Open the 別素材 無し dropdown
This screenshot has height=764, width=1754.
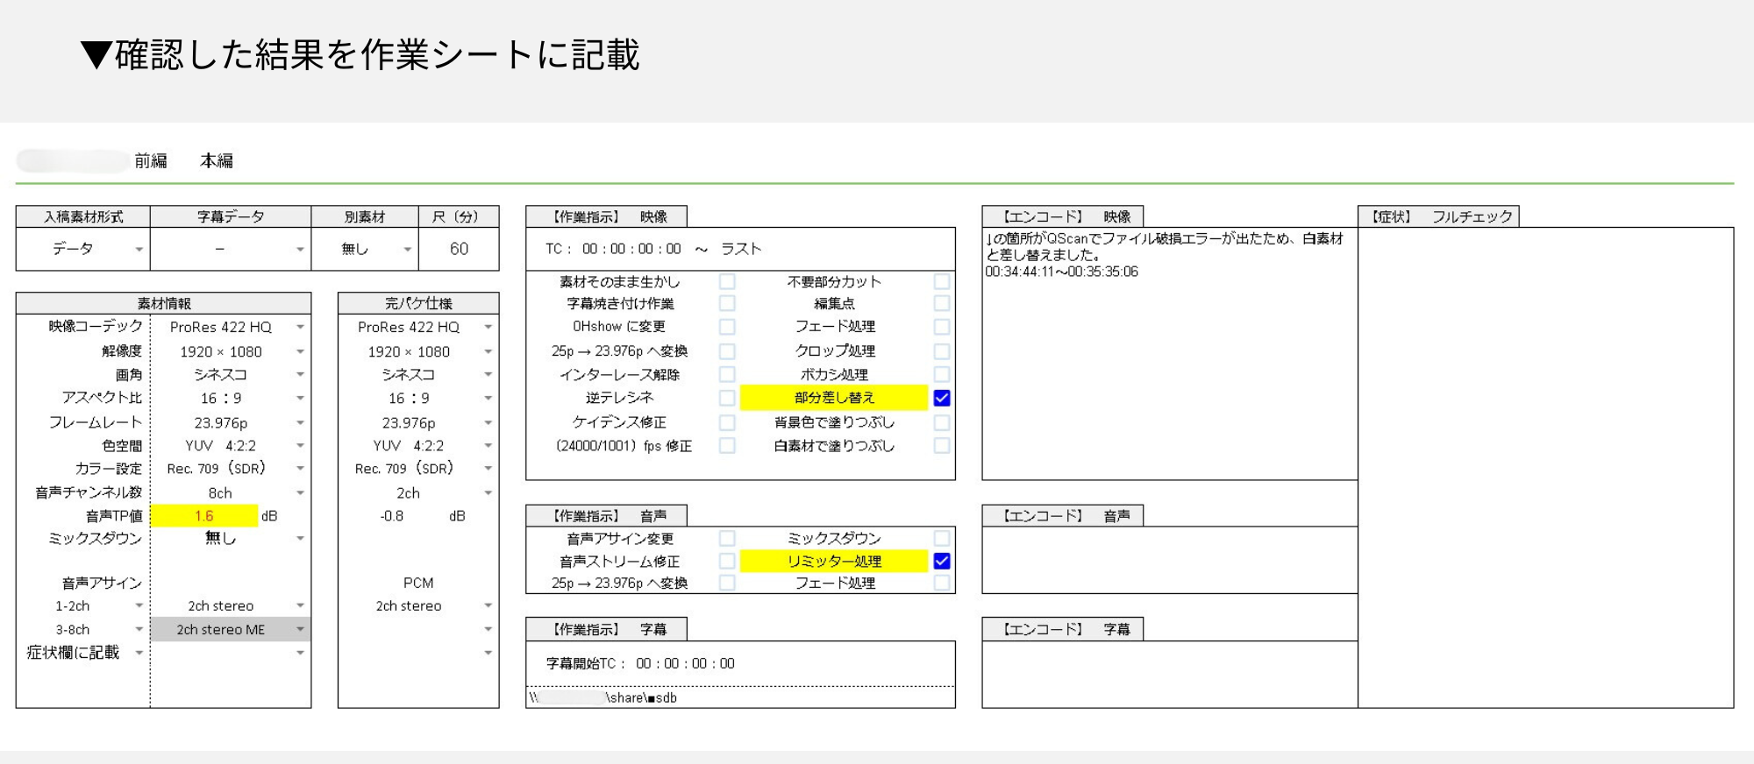pos(407,250)
